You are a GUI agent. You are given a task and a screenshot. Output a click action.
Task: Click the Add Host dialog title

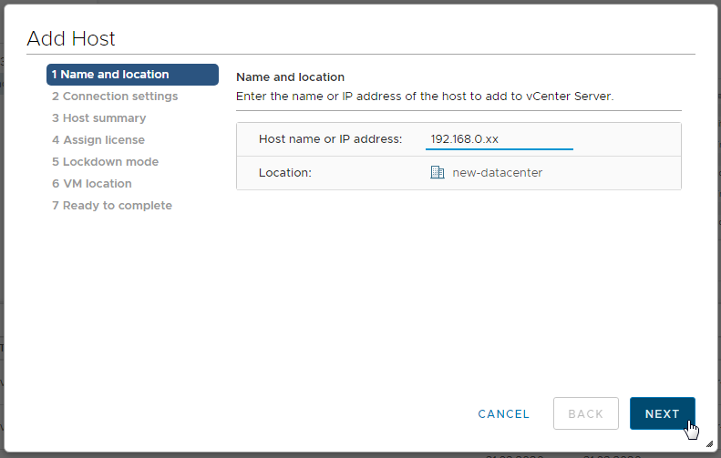coord(71,38)
